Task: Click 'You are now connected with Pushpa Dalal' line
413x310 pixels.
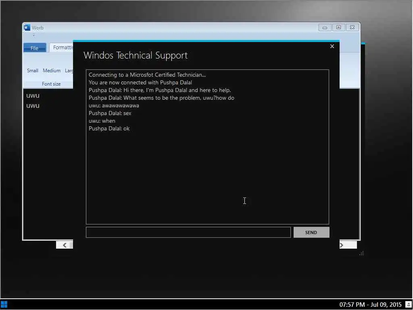Action: [140, 82]
